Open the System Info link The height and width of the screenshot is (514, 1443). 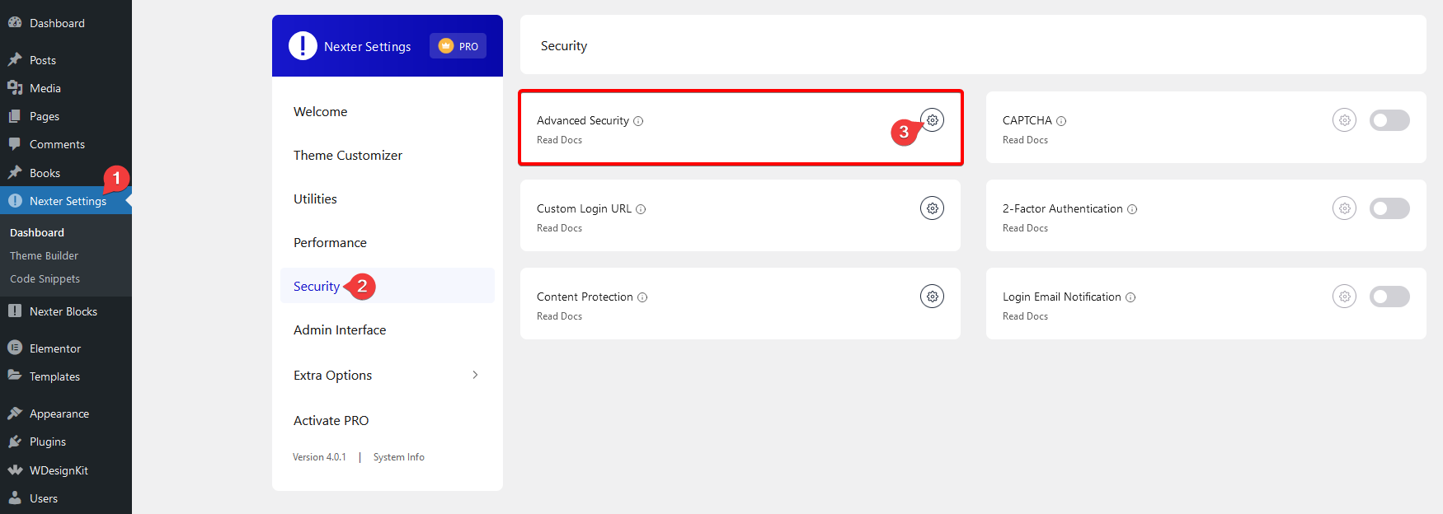point(399,457)
